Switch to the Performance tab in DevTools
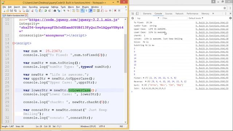The image size is (233, 131). (193, 13)
